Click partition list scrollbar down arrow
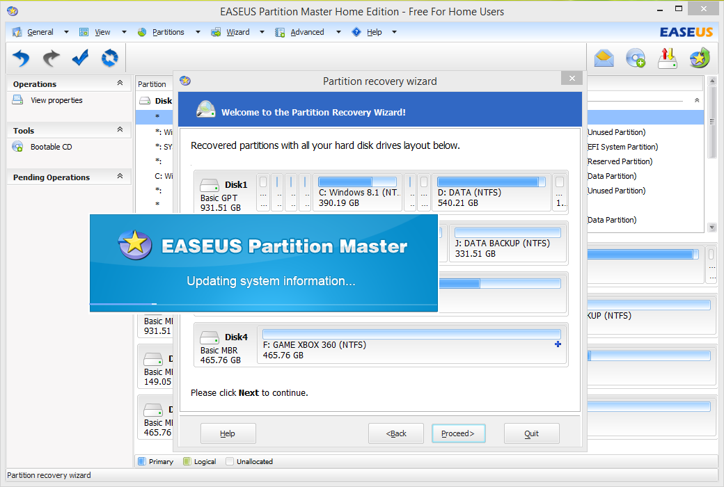The height and width of the screenshot is (487, 724). pos(711,227)
